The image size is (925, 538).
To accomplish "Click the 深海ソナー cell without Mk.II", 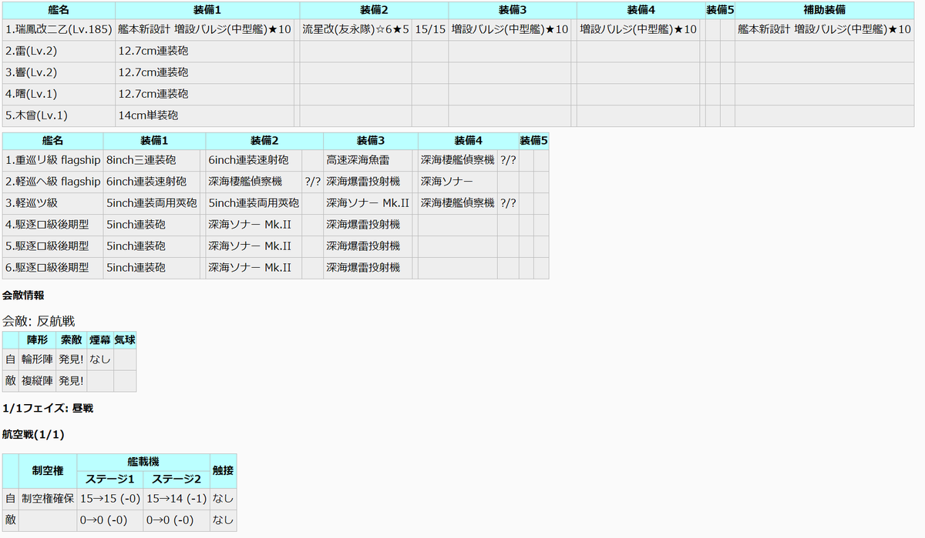I will click(458, 182).
